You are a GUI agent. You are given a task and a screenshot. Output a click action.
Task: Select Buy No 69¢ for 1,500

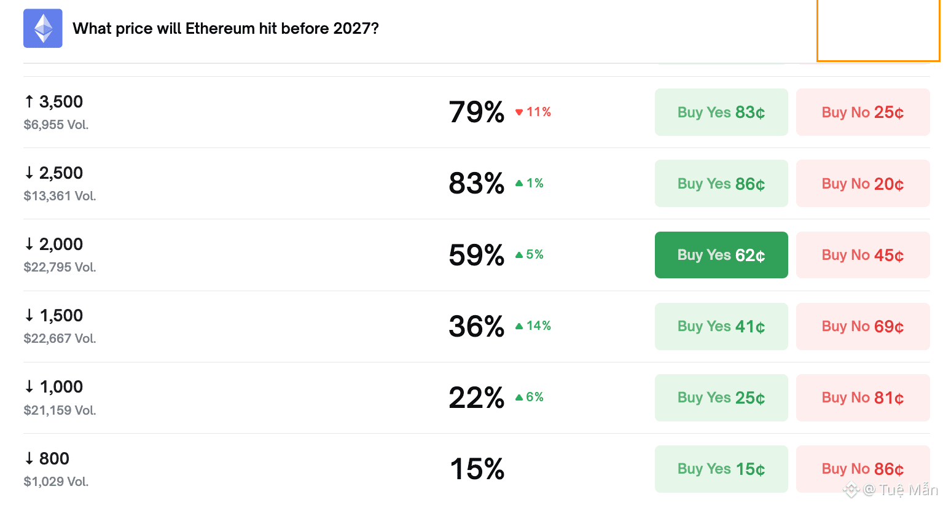(862, 326)
